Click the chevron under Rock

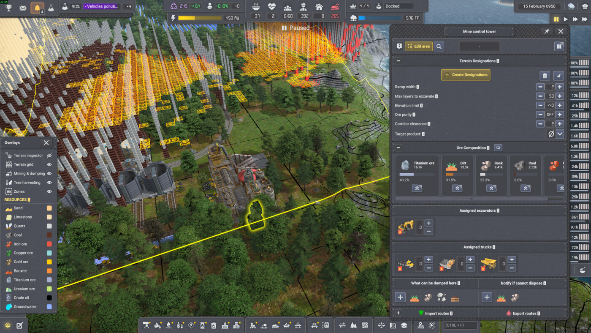point(491,188)
